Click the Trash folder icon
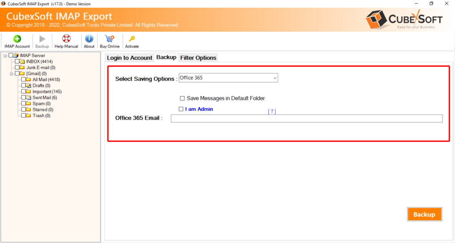Image resolution: width=455 pixels, height=243 pixels. click(x=28, y=115)
